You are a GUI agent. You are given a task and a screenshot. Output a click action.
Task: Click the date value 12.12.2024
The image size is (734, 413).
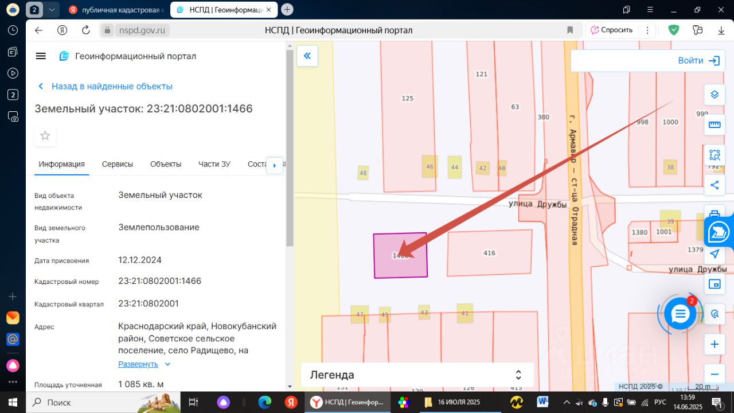point(140,260)
